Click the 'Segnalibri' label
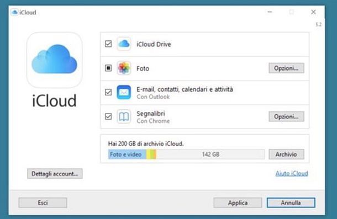 [151, 114]
